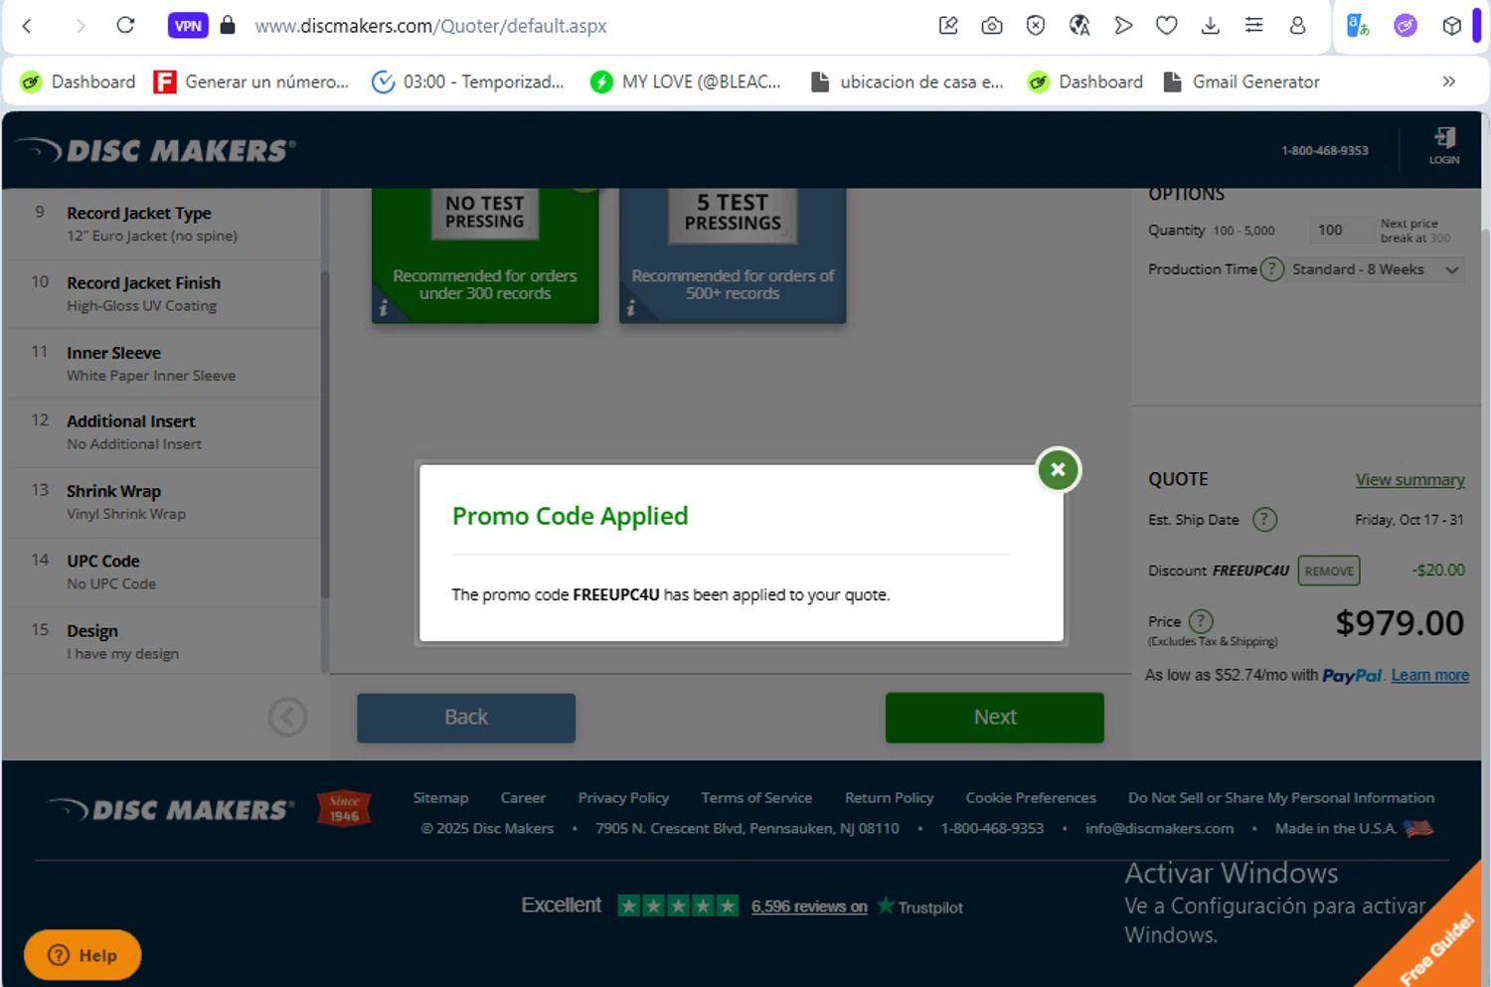Click Production Time help question icon
This screenshot has width=1491, height=987.
click(x=1271, y=269)
